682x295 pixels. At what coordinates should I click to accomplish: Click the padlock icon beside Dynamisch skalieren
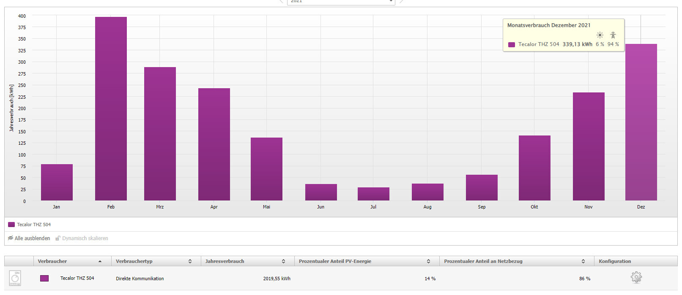(58, 238)
